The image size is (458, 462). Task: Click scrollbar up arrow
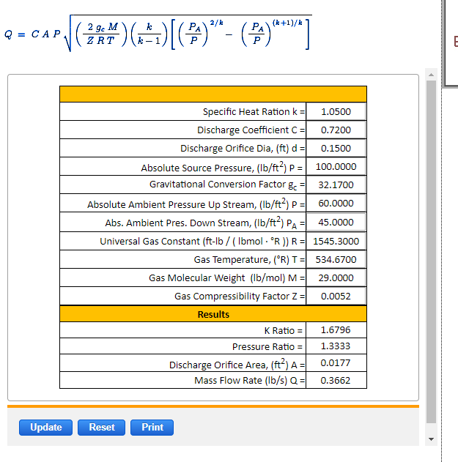[x=431, y=75]
